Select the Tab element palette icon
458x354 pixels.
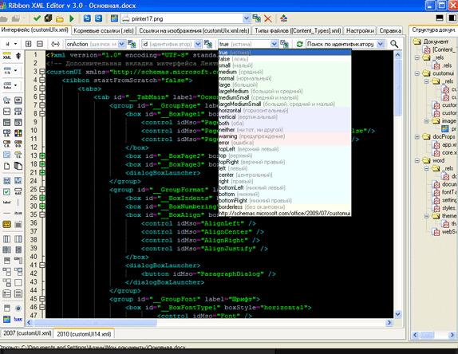tap(6, 100)
